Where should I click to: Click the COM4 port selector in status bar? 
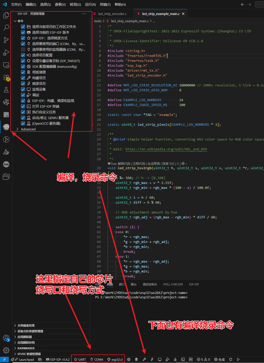click(x=97, y=359)
